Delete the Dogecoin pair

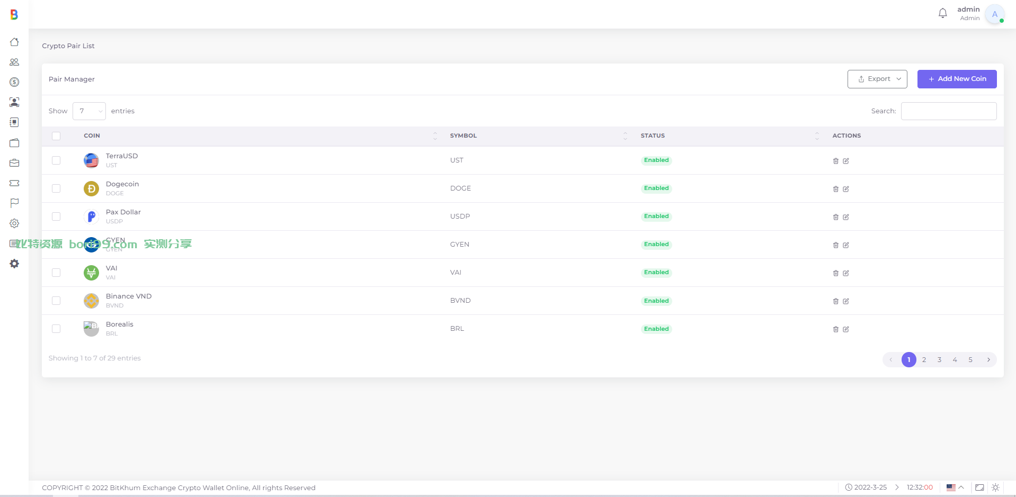836,189
